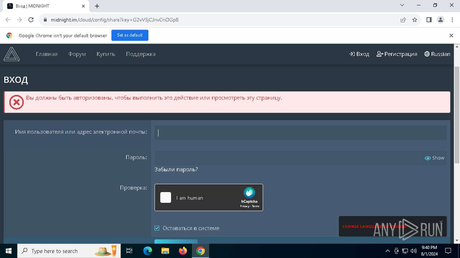
Task: Close the default browser notification bar
Action: (x=451, y=35)
